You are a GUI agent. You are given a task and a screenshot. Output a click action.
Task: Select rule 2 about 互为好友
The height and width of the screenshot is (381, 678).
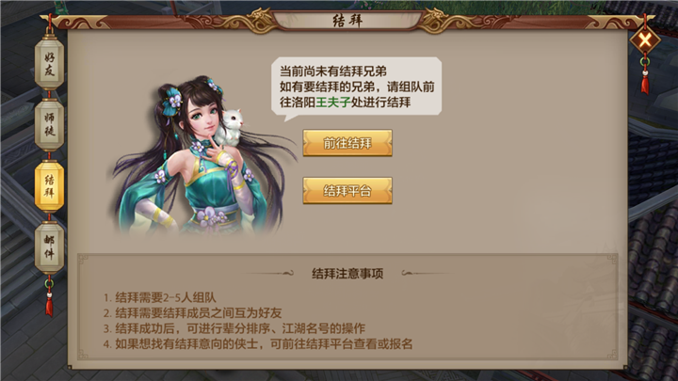tap(192, 312)
